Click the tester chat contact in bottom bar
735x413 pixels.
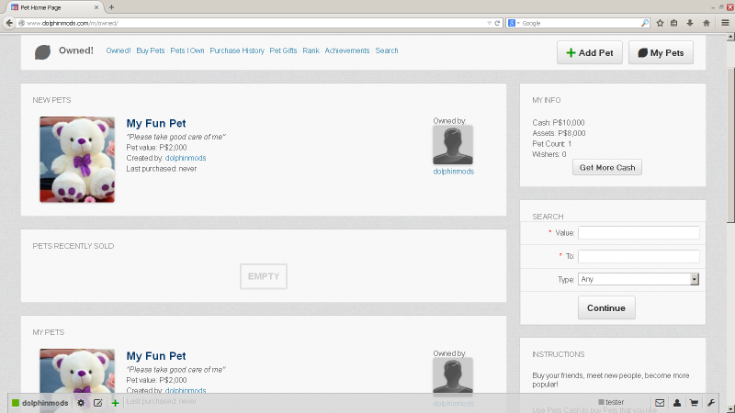coord(611,402)
